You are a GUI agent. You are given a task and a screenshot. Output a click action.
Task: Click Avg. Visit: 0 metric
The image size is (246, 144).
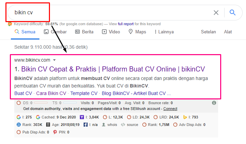135,103
